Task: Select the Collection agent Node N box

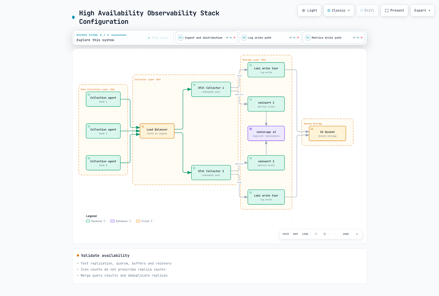Action: [103, 163]
